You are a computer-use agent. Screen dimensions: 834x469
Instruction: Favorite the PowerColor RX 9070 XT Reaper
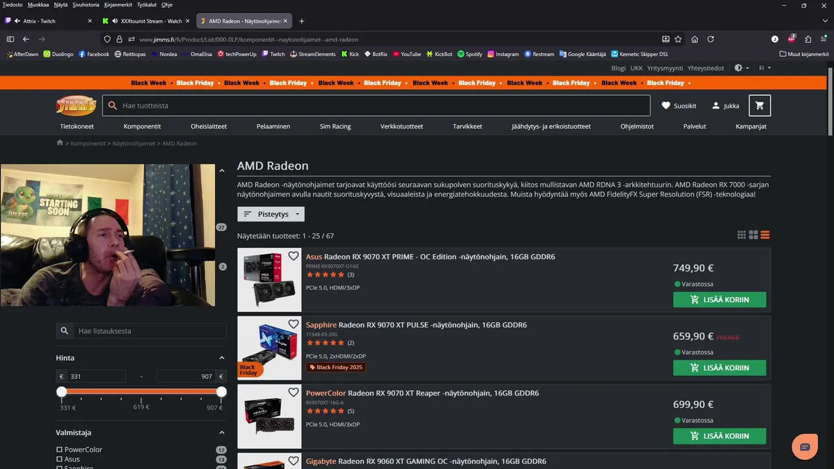pyautogui.click(x=293, y=392)
